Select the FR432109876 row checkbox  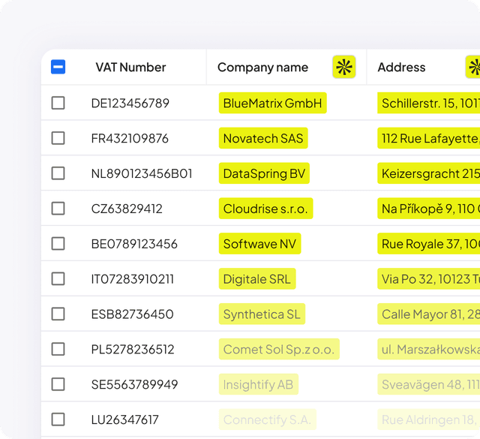click(x=58, y=138)
